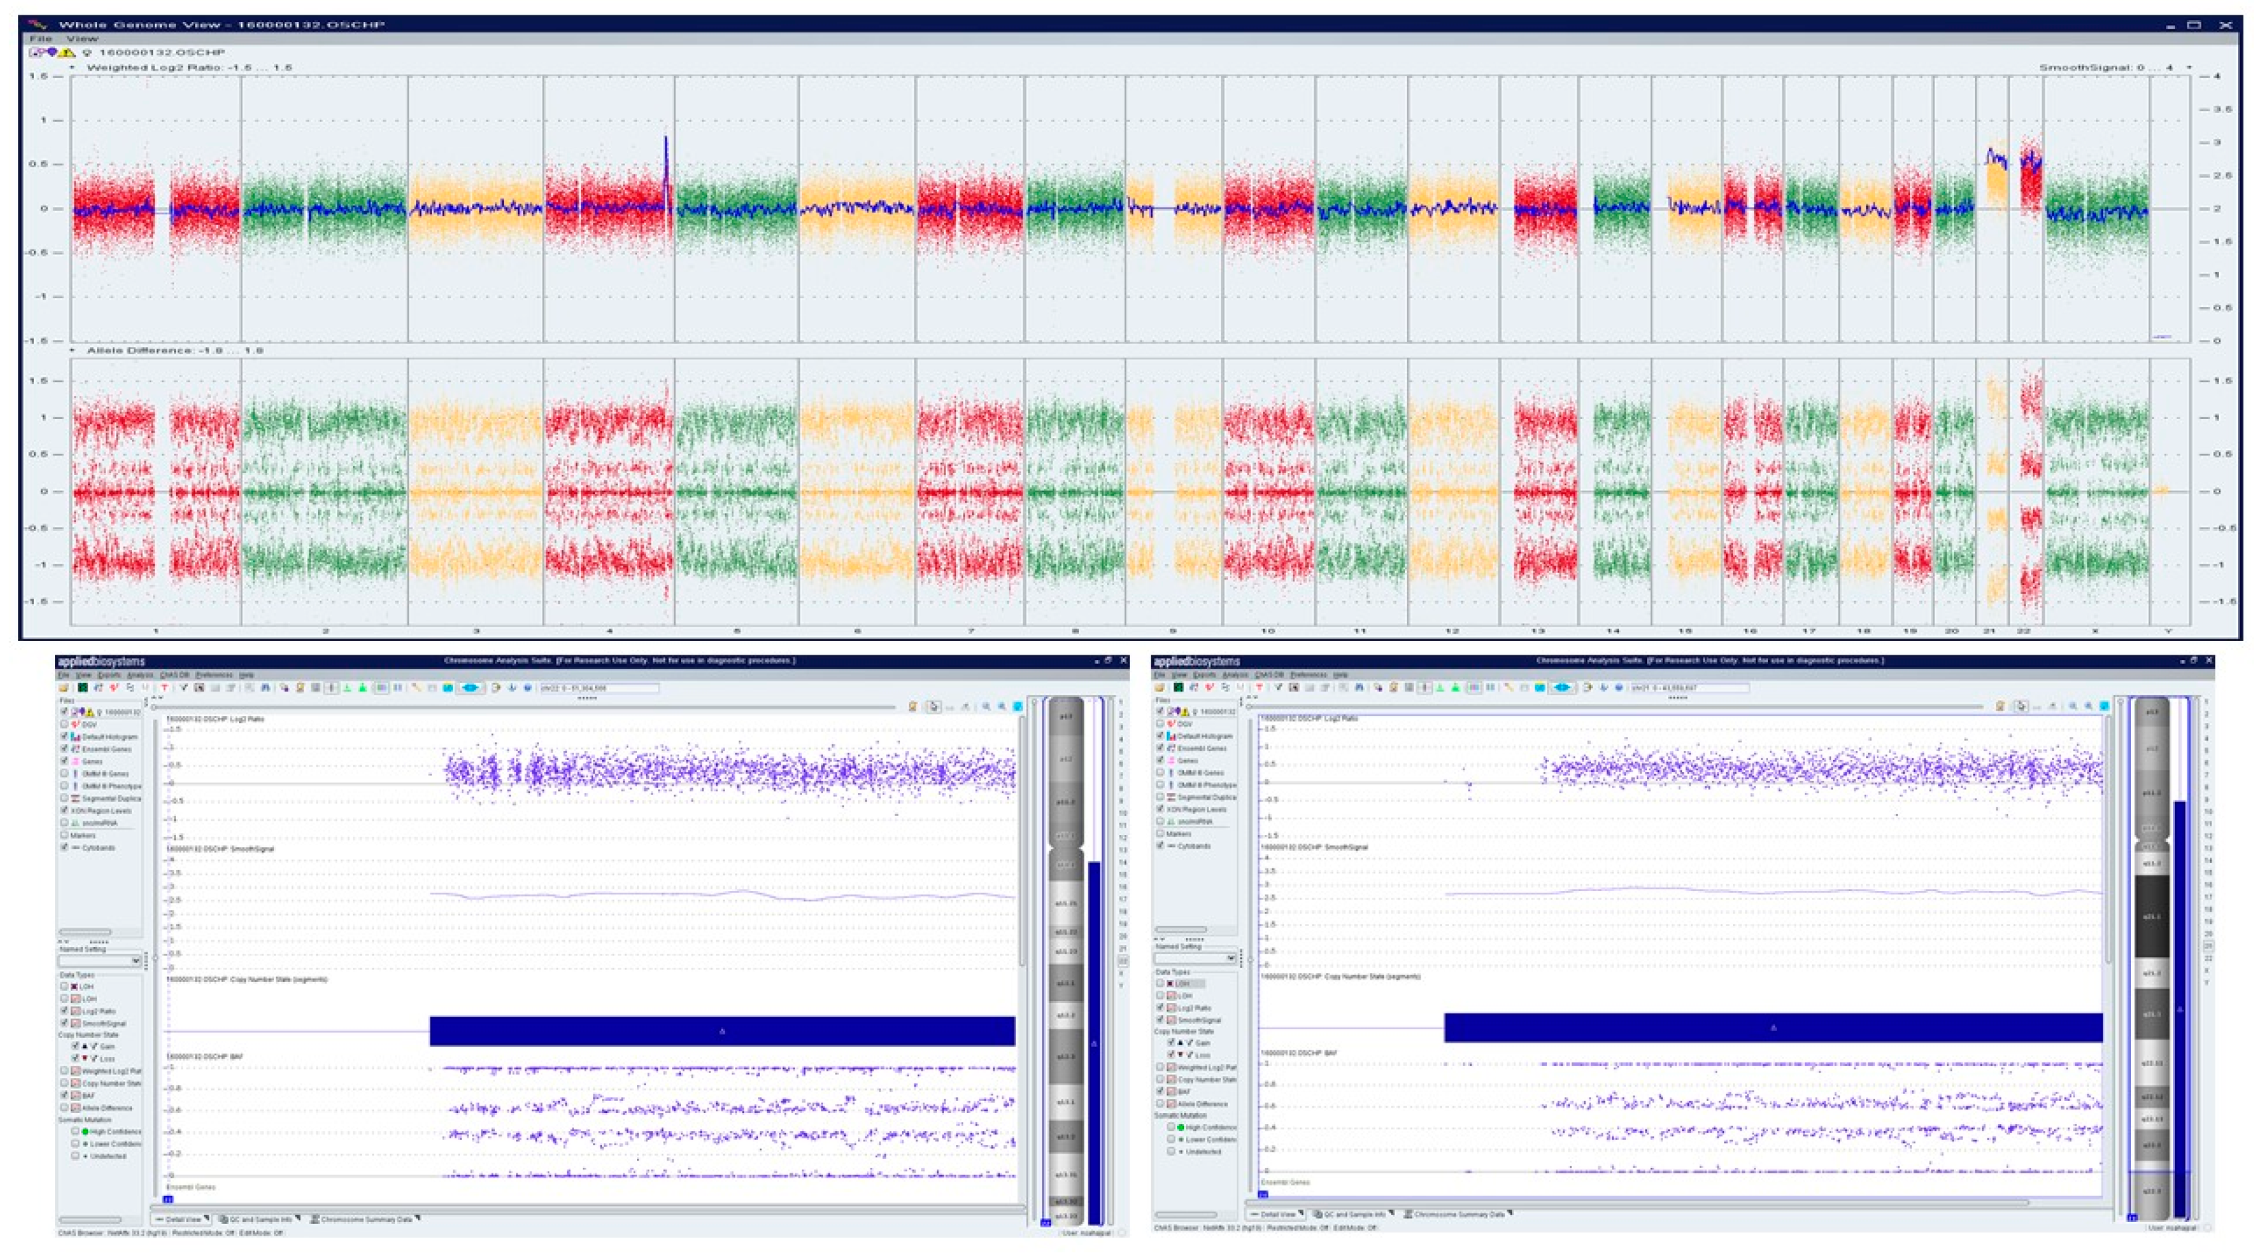Open Named Setting dropdown in chr21 window
Image resolution: width=2261 pixels, height=1255 pixels.
(1230, 958)
